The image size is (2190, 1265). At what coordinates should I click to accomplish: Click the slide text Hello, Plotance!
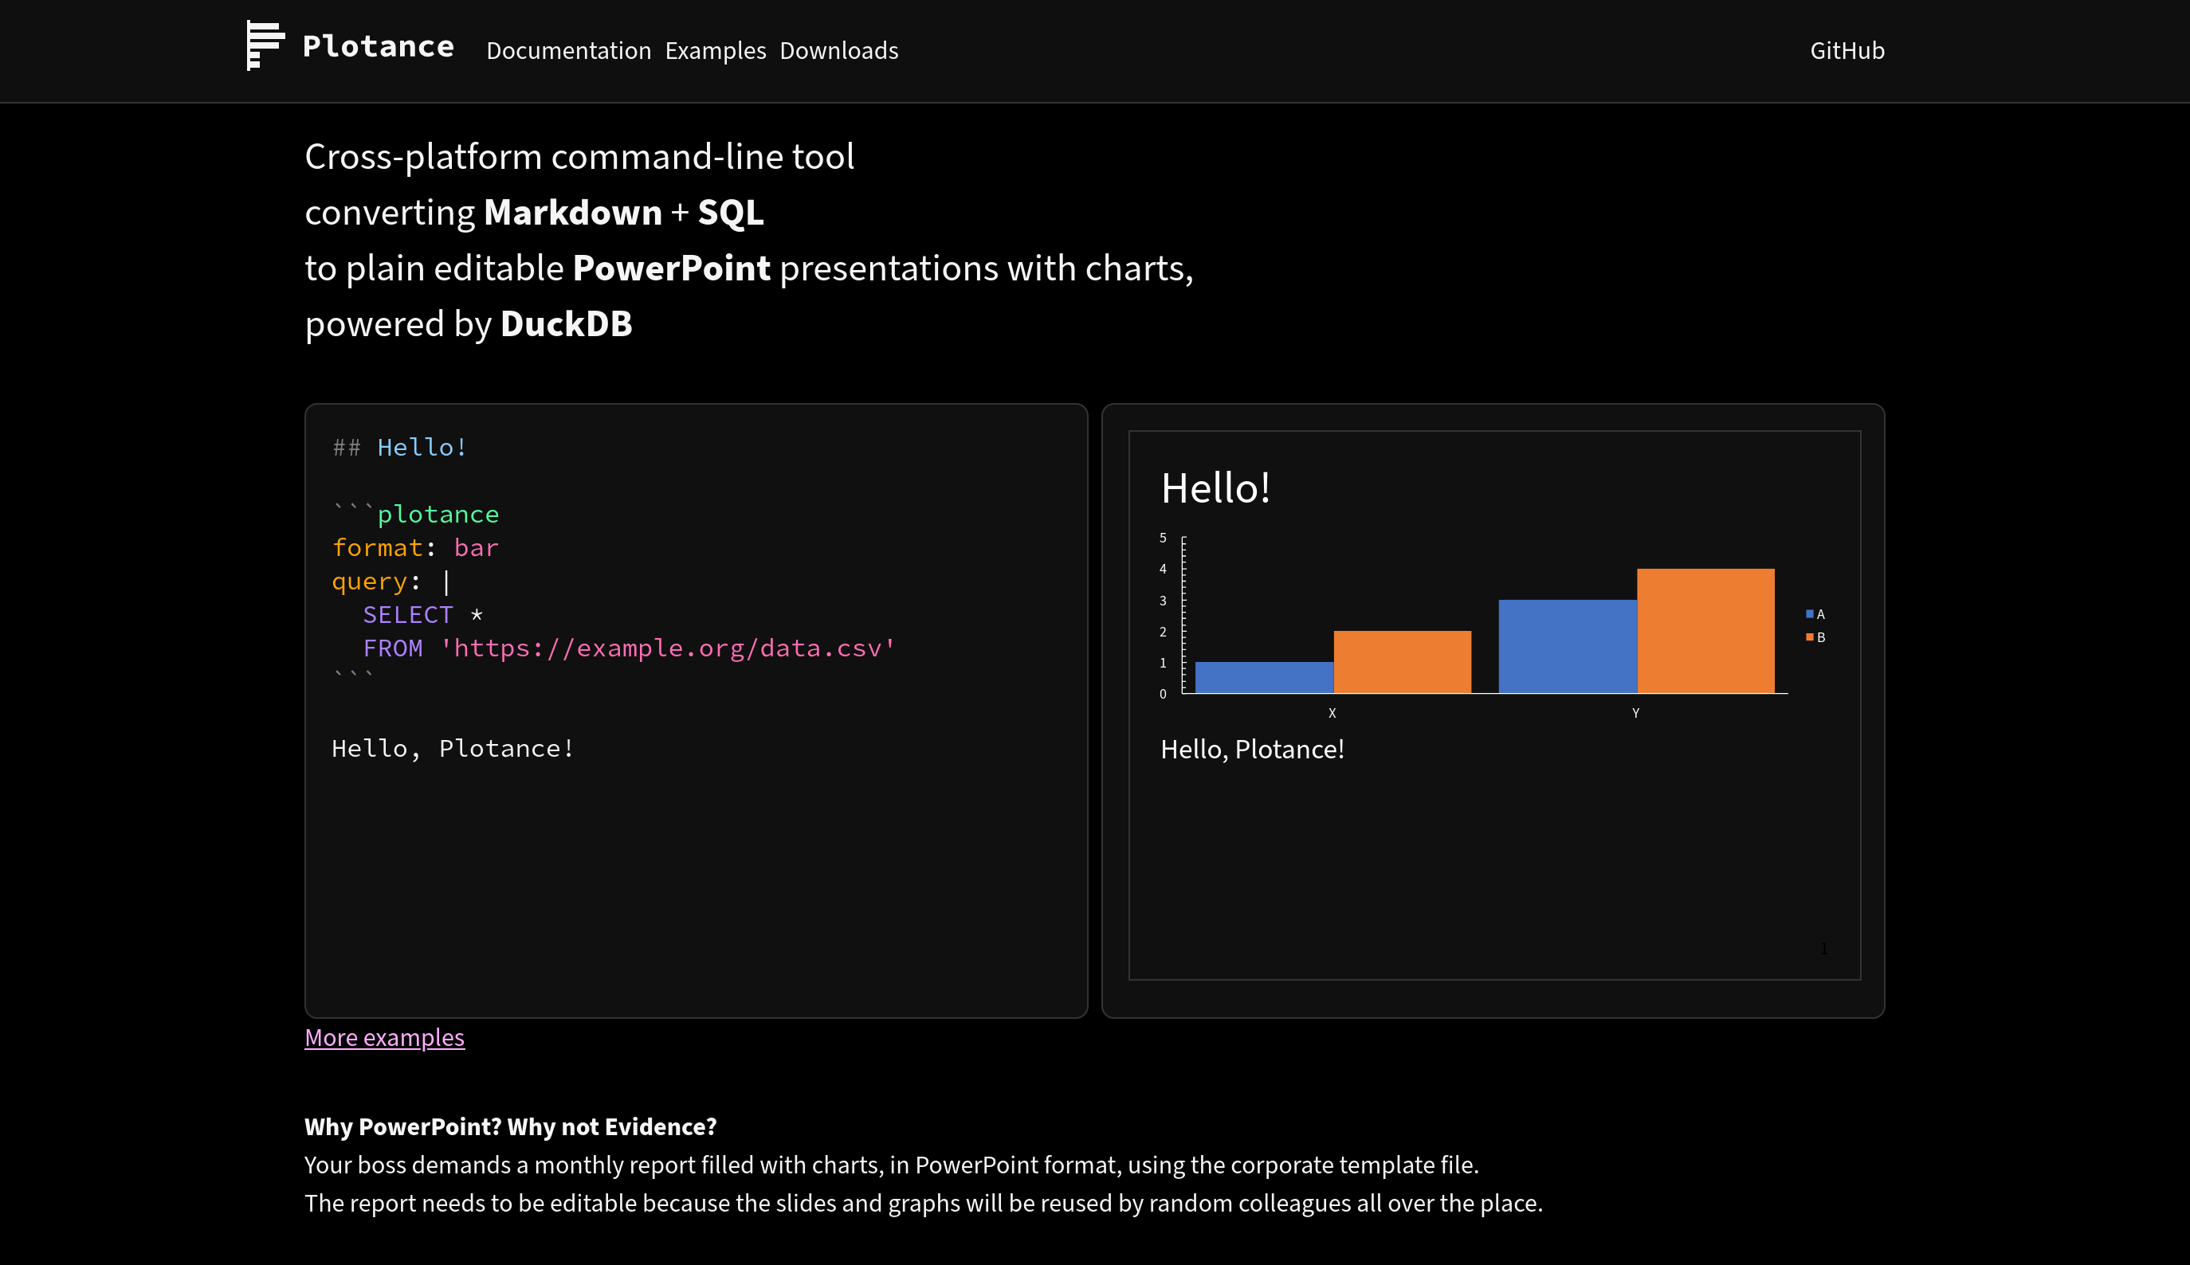point(1252,749)
